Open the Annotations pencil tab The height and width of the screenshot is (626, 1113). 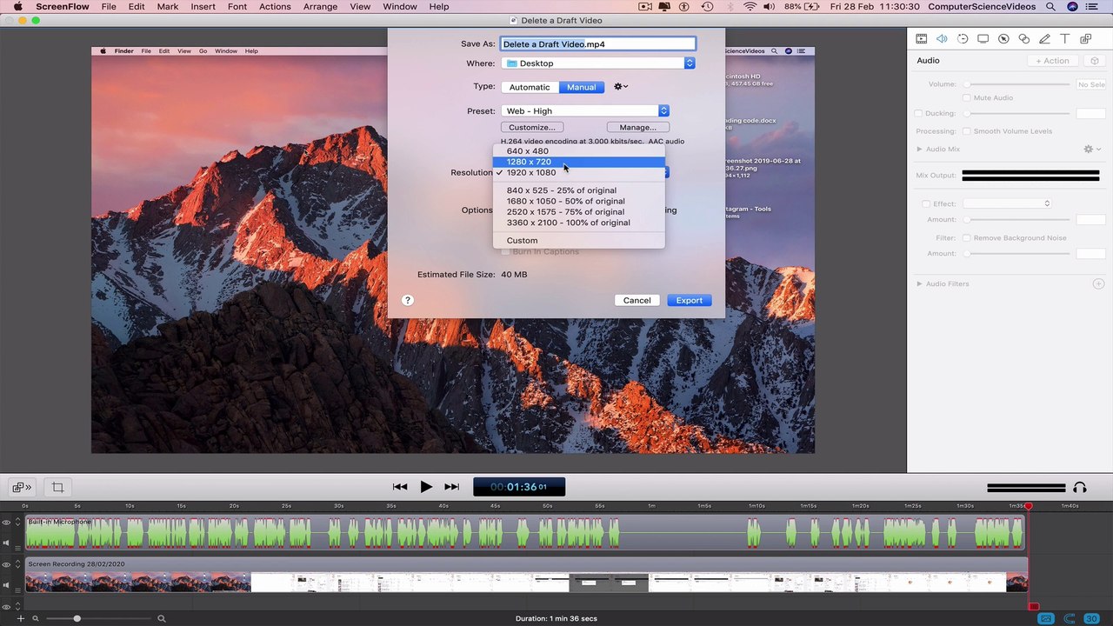1044,39
